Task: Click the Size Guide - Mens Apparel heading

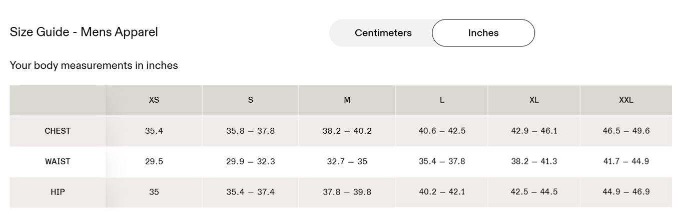Action: pyautogui.click(x=84, y=32)
